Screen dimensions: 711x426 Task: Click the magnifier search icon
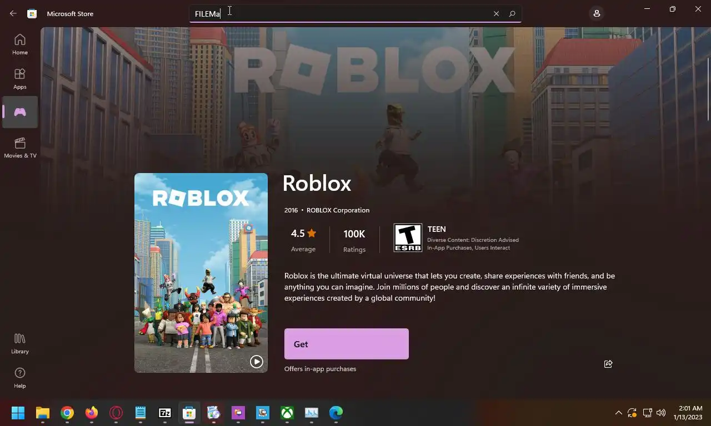[512, 14]
